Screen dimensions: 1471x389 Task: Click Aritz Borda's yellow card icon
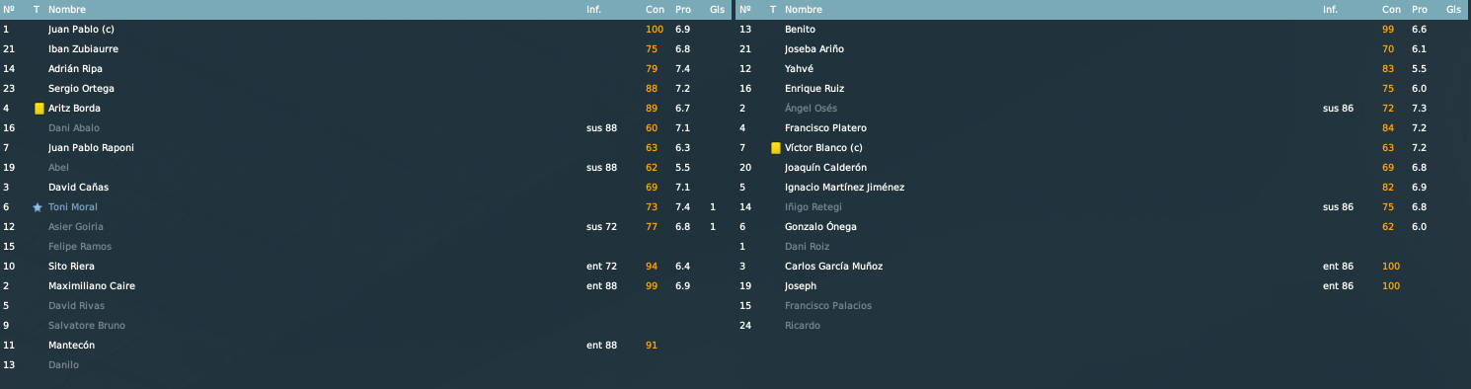tap(39, 109)
